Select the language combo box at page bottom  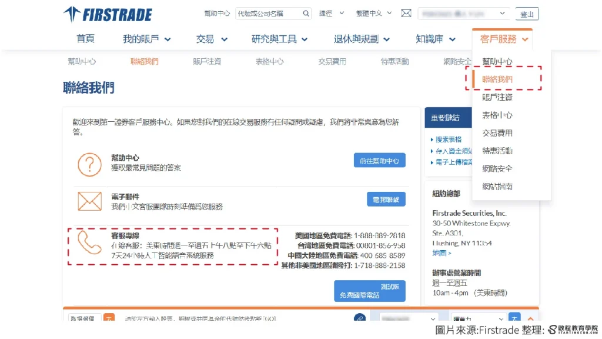tap(480, 317)
